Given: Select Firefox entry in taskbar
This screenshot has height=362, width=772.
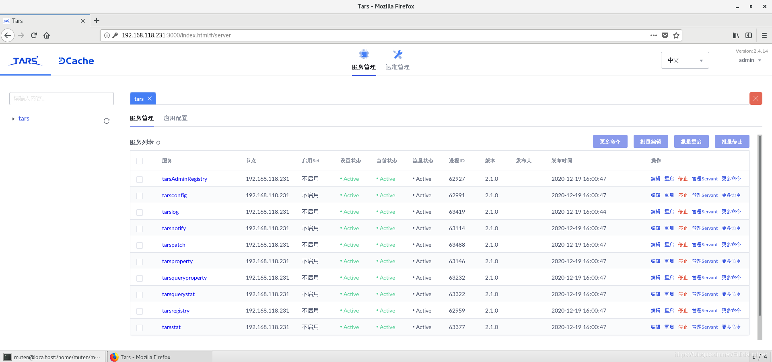Looking at the screenshot, I should (x=160, y=357).
